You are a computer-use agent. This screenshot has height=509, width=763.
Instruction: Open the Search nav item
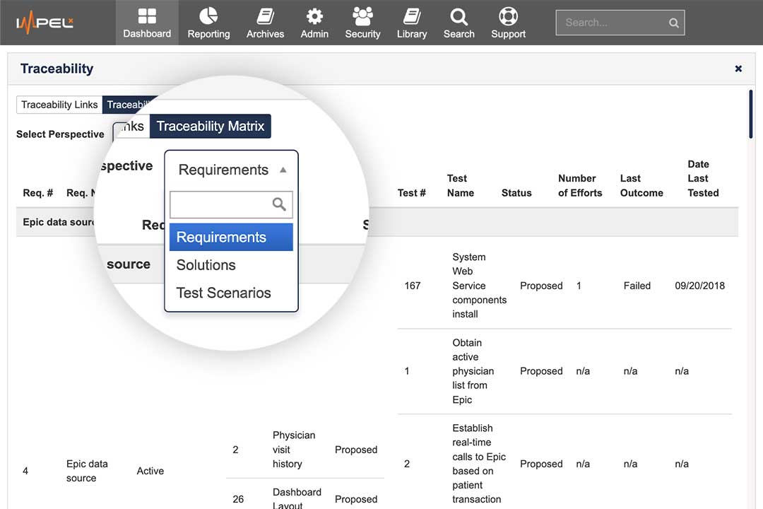click(459, 23)
